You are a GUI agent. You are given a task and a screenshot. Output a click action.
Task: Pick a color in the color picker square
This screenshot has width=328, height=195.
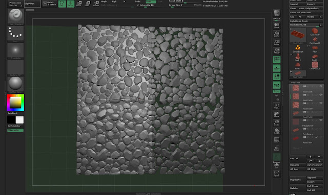[15, 103]
